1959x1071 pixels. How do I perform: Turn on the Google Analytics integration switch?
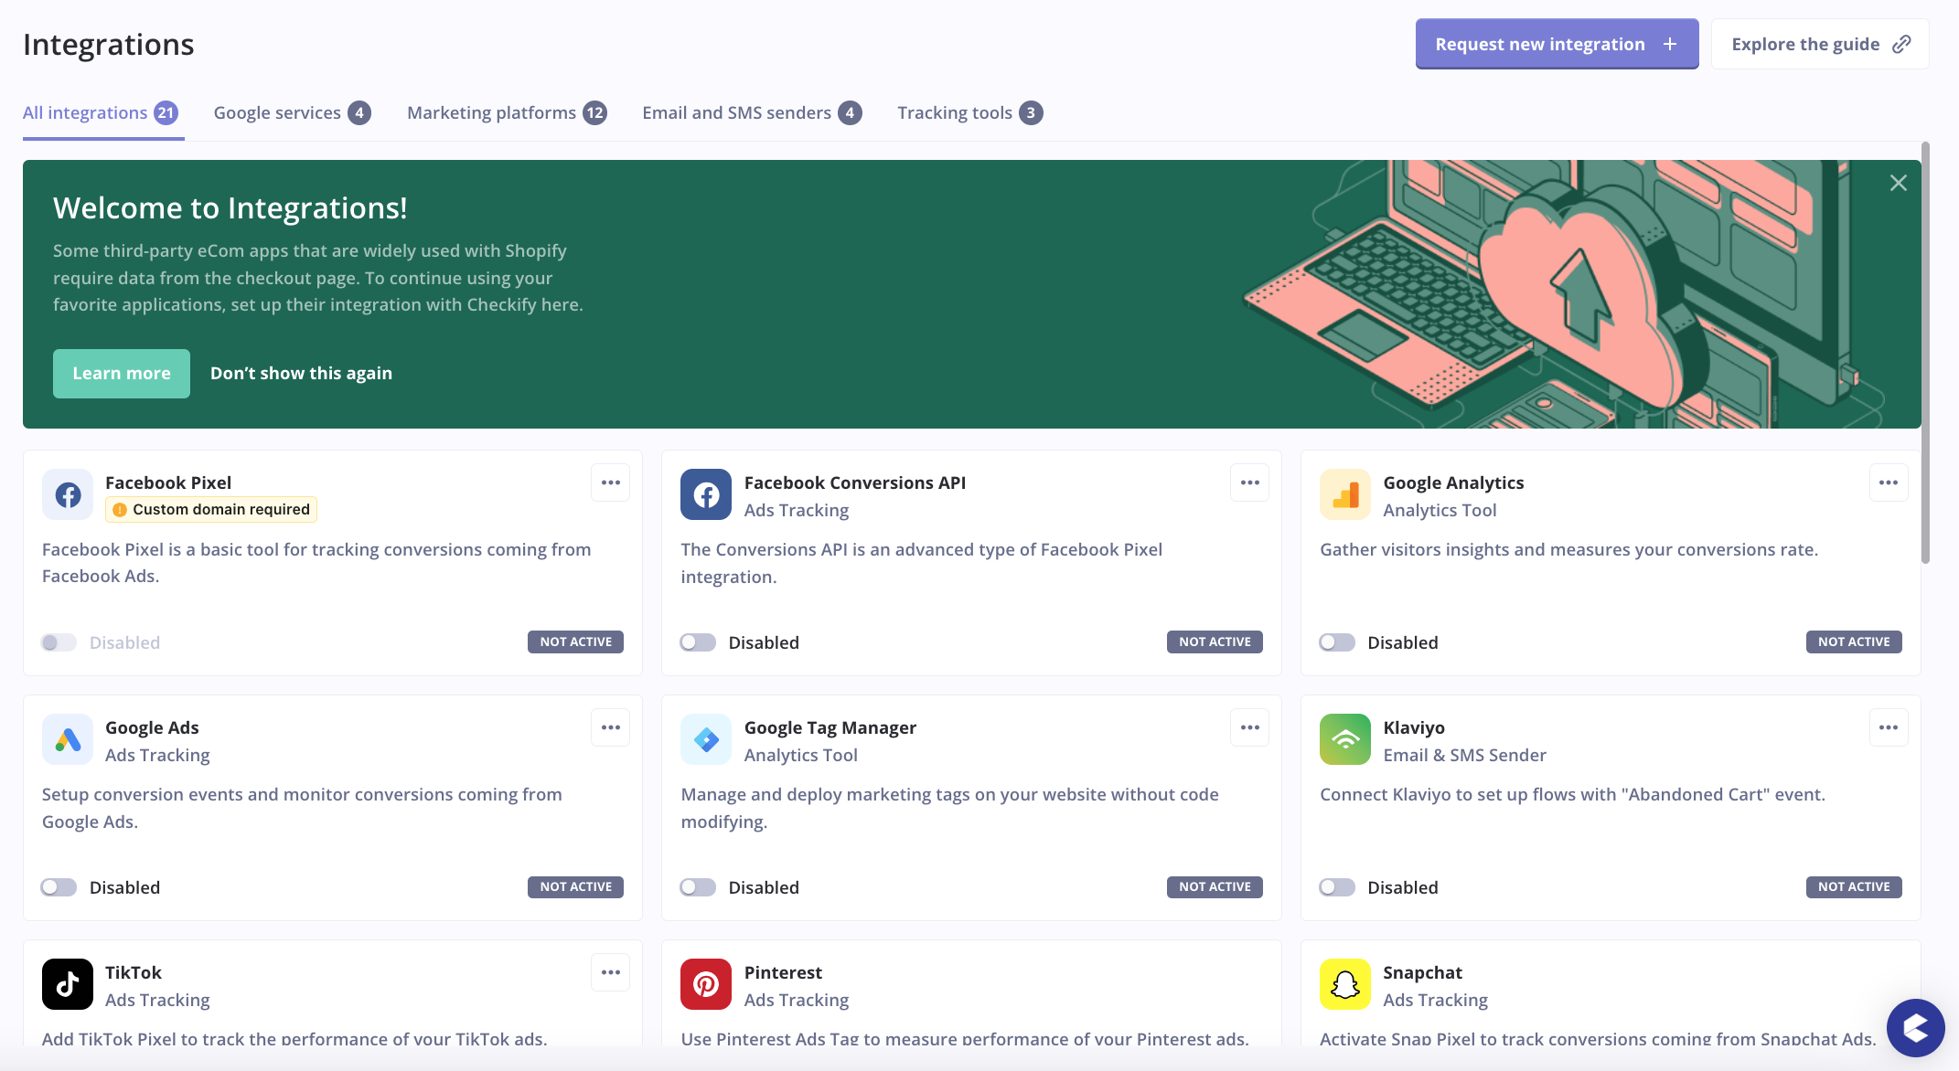[x=1336, y=642]
